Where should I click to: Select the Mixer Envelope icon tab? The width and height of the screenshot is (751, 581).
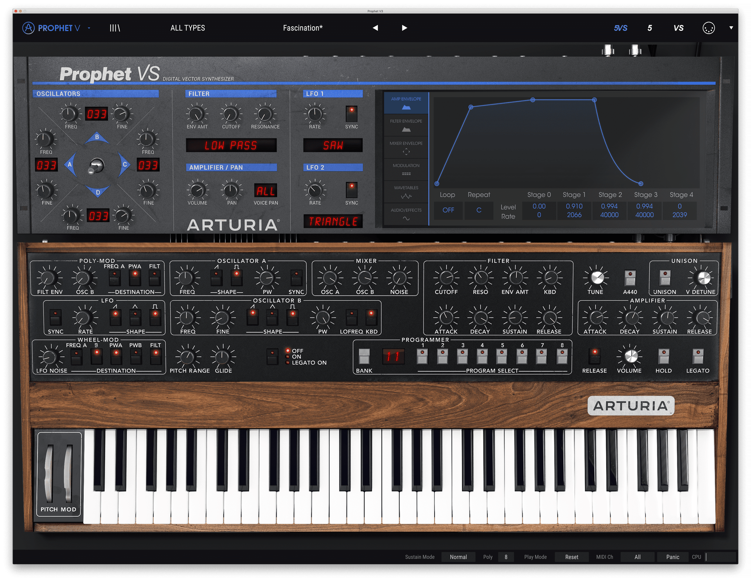[x=406, y=148]
